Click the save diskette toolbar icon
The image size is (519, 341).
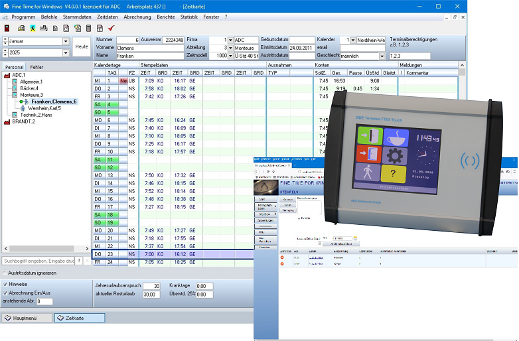[x=100, y=28]
